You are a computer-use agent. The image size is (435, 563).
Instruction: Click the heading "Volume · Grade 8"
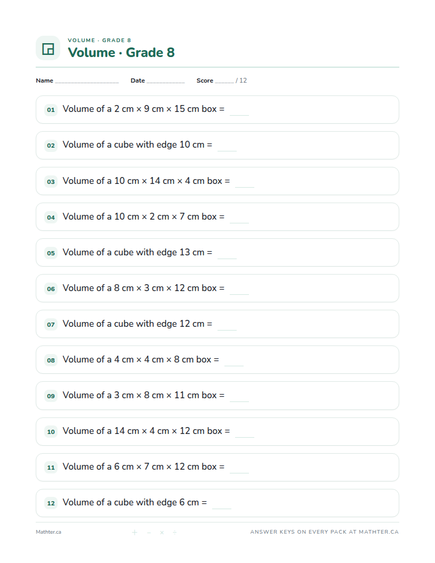tap(122, 52)
